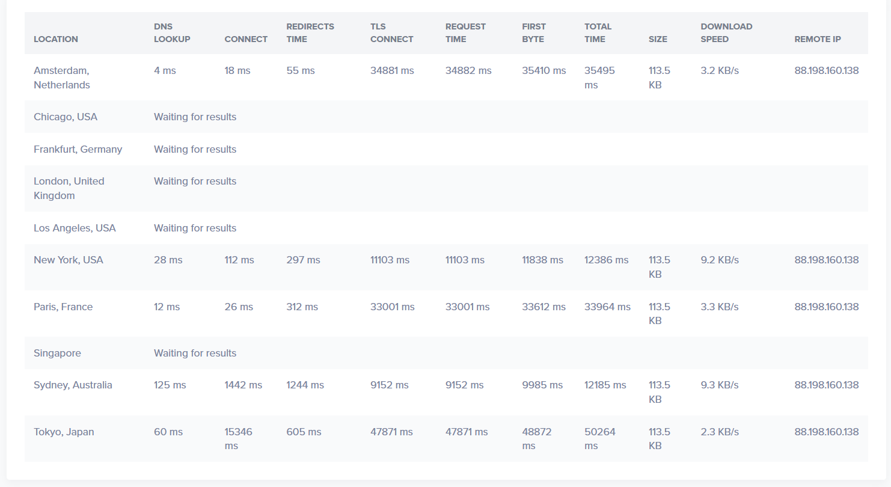Click the FIRST BYTE column header

coord(534,32)
